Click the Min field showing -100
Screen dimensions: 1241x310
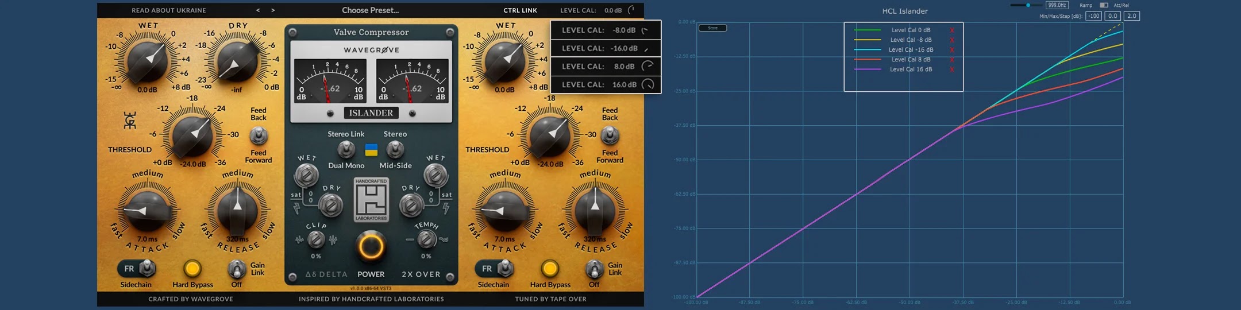pyautogui.click(x=1093, y=16)
